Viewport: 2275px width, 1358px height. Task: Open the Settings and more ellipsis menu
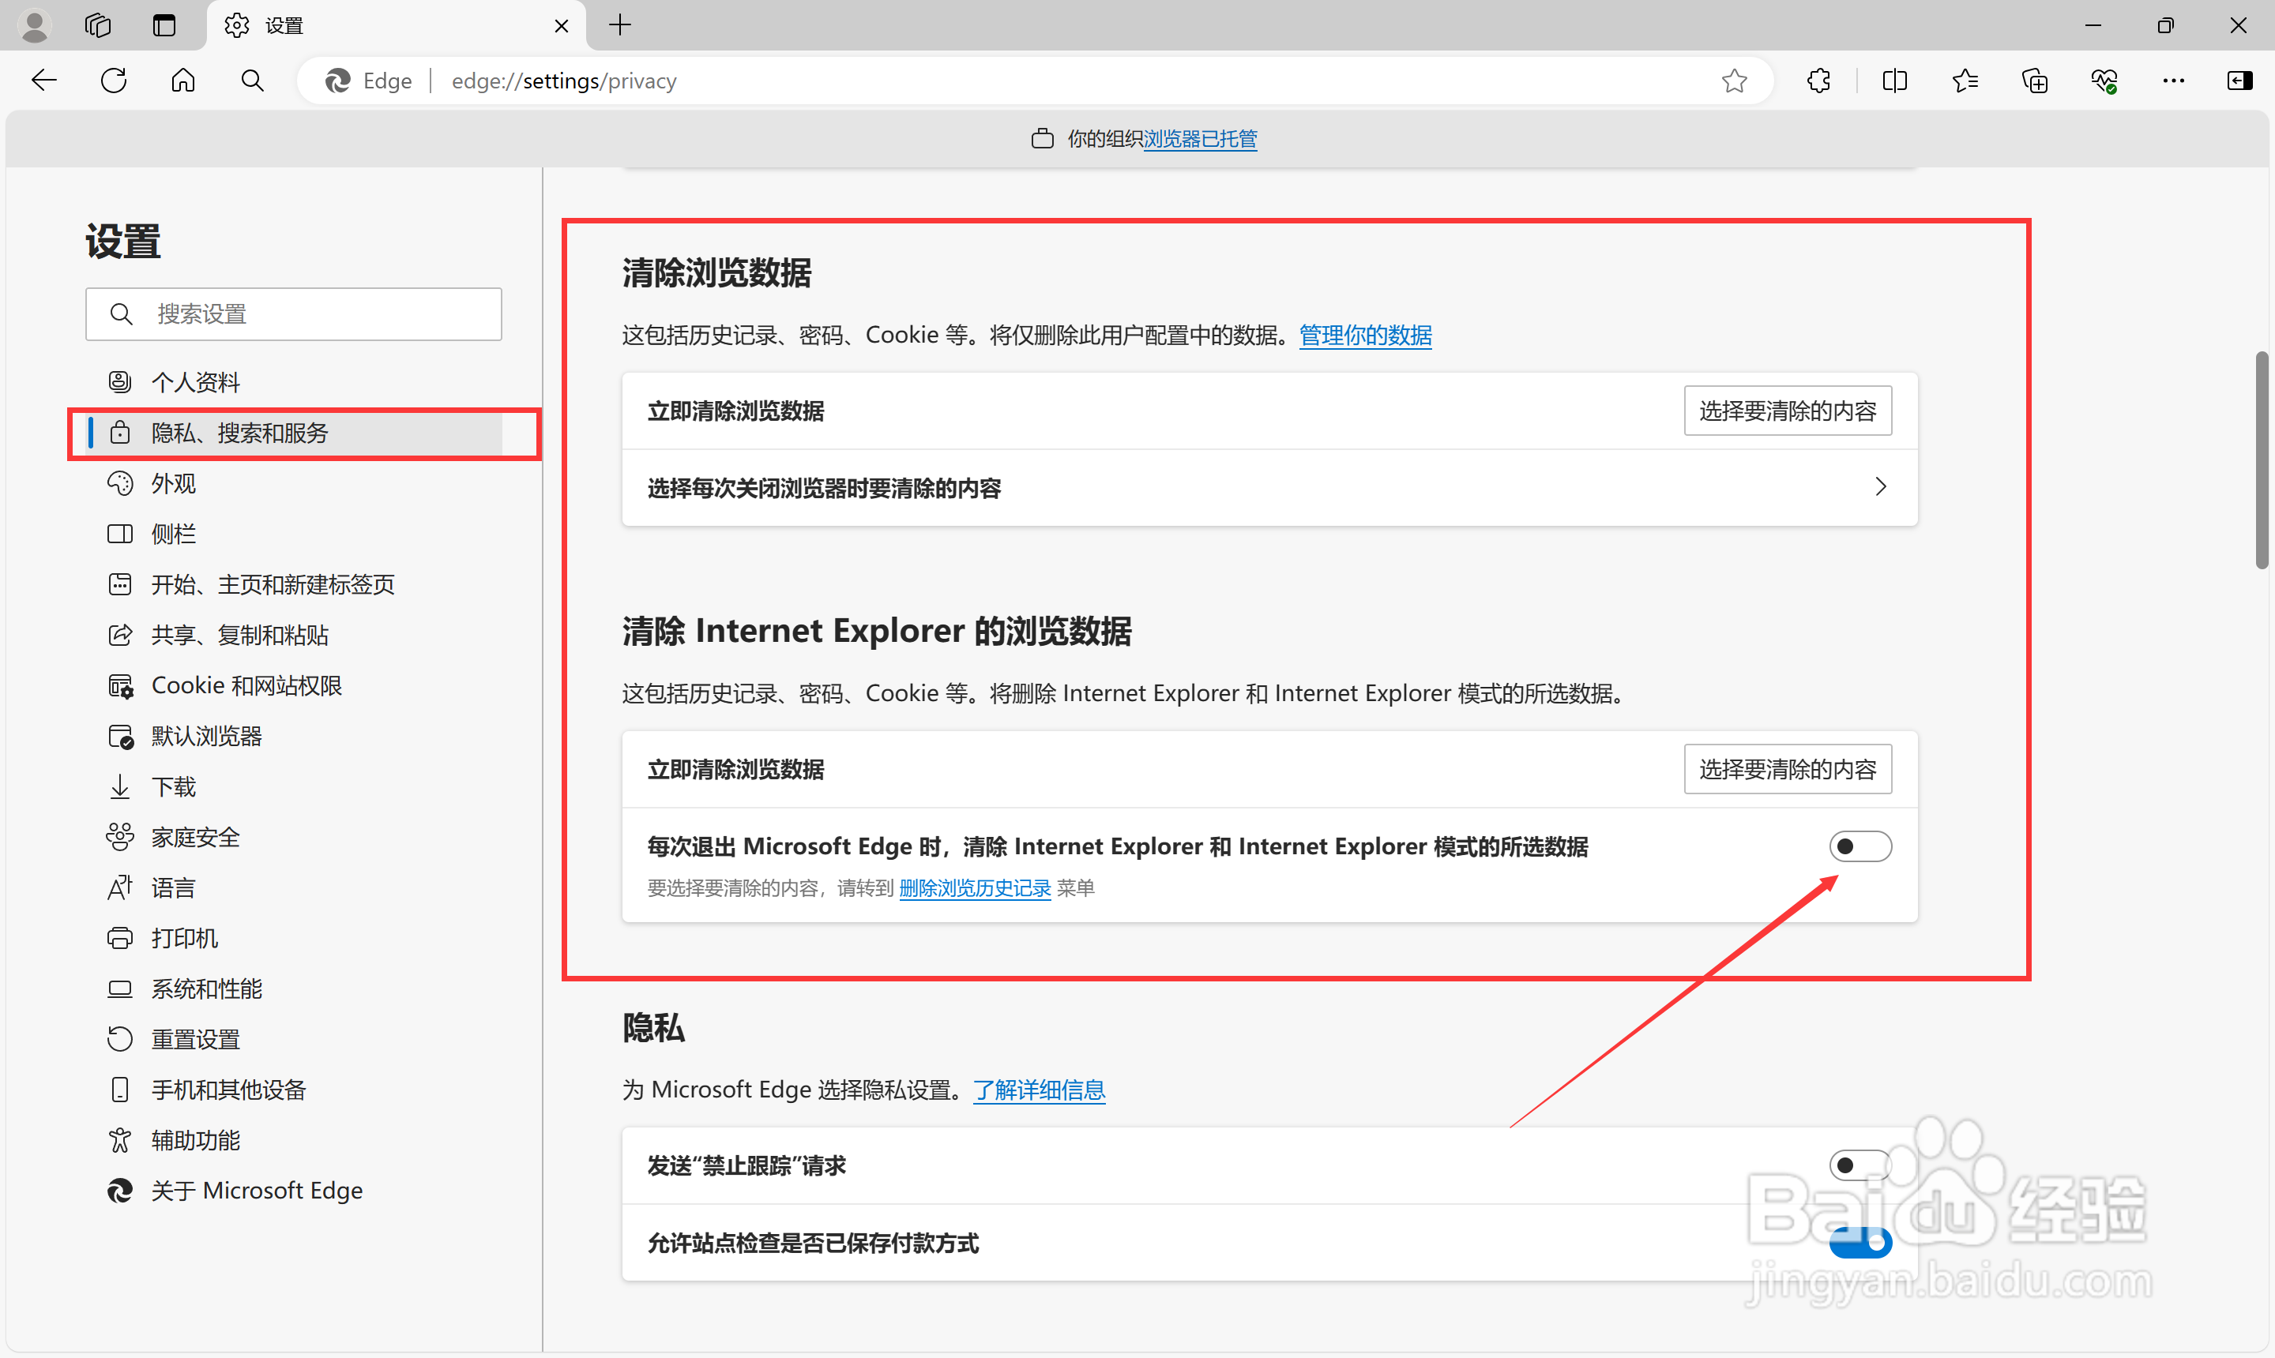pyautogui.click(x=2173, y=81)
